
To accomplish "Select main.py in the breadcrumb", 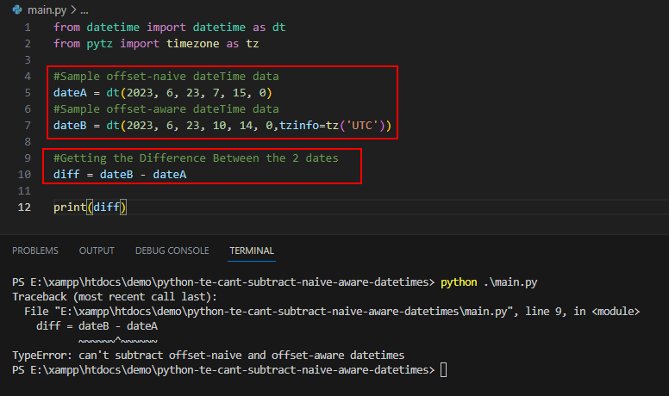I will point(47,9).
